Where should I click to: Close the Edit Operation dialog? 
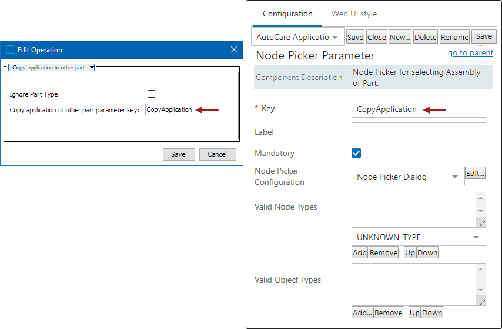pos(234,49)
